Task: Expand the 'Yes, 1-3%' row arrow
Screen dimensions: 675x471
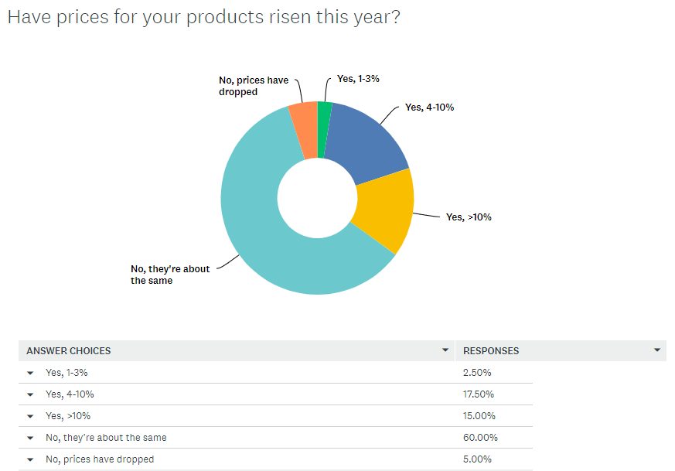Action: 30,373
